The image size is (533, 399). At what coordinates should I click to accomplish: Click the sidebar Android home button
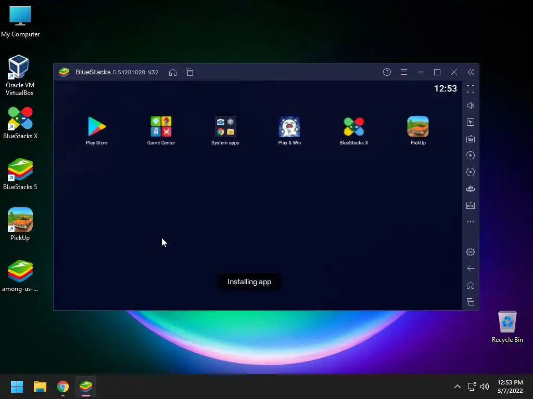tap(471, 285)
